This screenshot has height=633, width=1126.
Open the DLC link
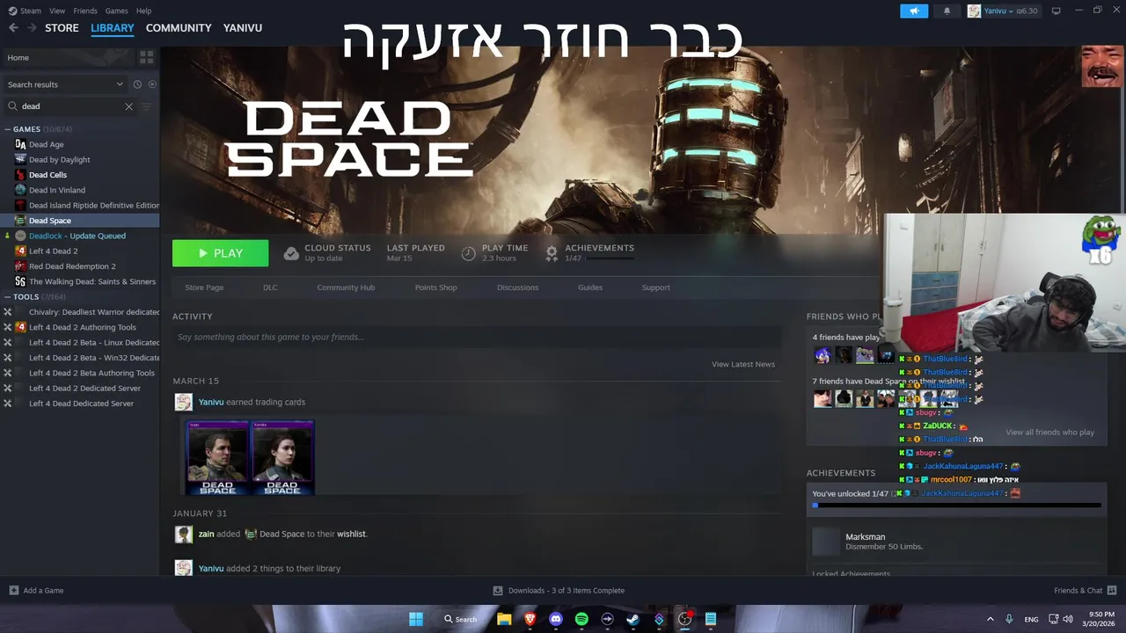270,287
